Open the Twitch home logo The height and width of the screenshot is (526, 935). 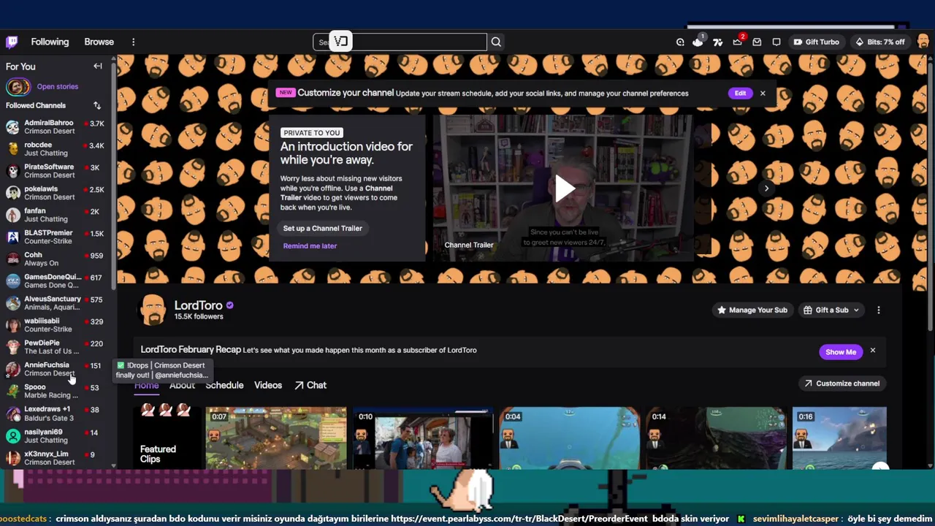click(x=12, y=42)
